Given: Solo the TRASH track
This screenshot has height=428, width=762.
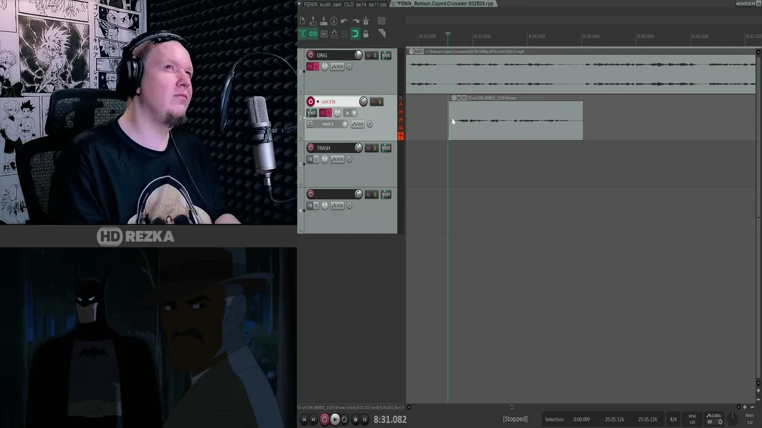Looking at the screenshot, I should [375, 148].
